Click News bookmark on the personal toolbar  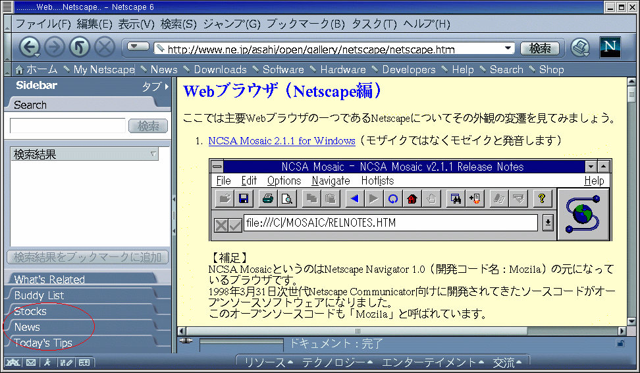click(159, 69)
